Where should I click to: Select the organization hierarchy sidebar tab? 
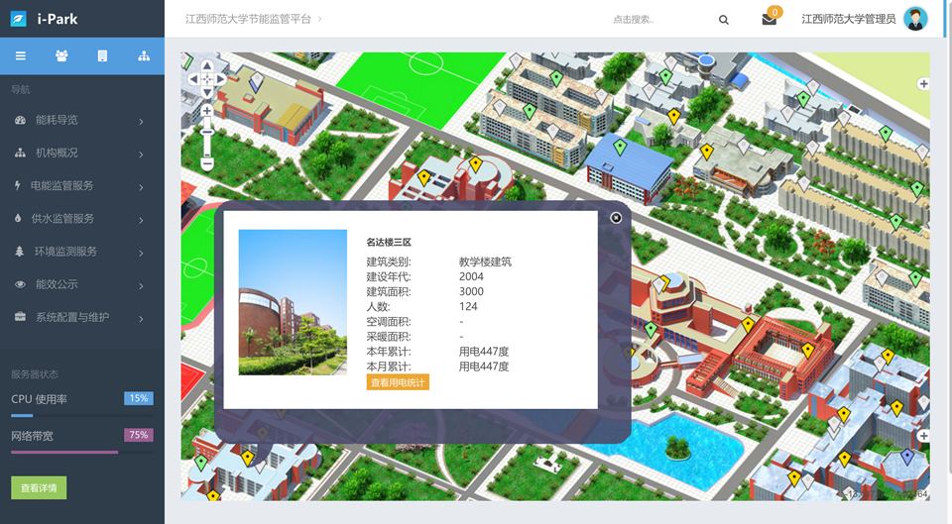tap(144, 56)
